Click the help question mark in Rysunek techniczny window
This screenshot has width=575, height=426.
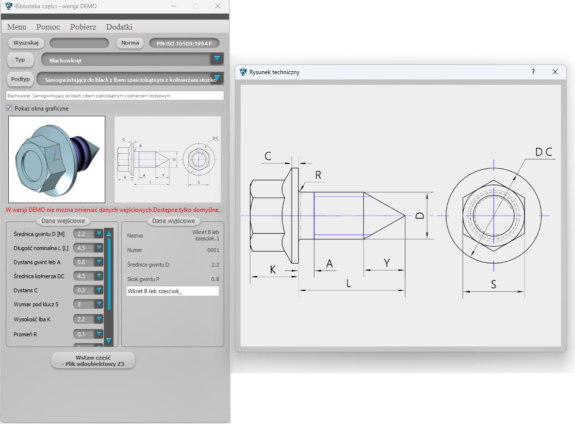click(x=533, y=72)
